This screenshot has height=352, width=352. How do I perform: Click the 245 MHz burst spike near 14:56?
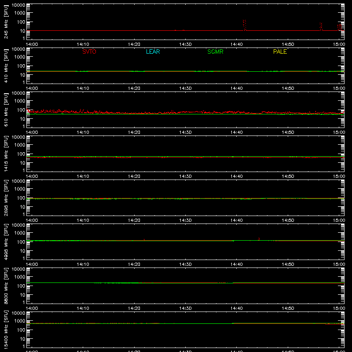(321, 26)
